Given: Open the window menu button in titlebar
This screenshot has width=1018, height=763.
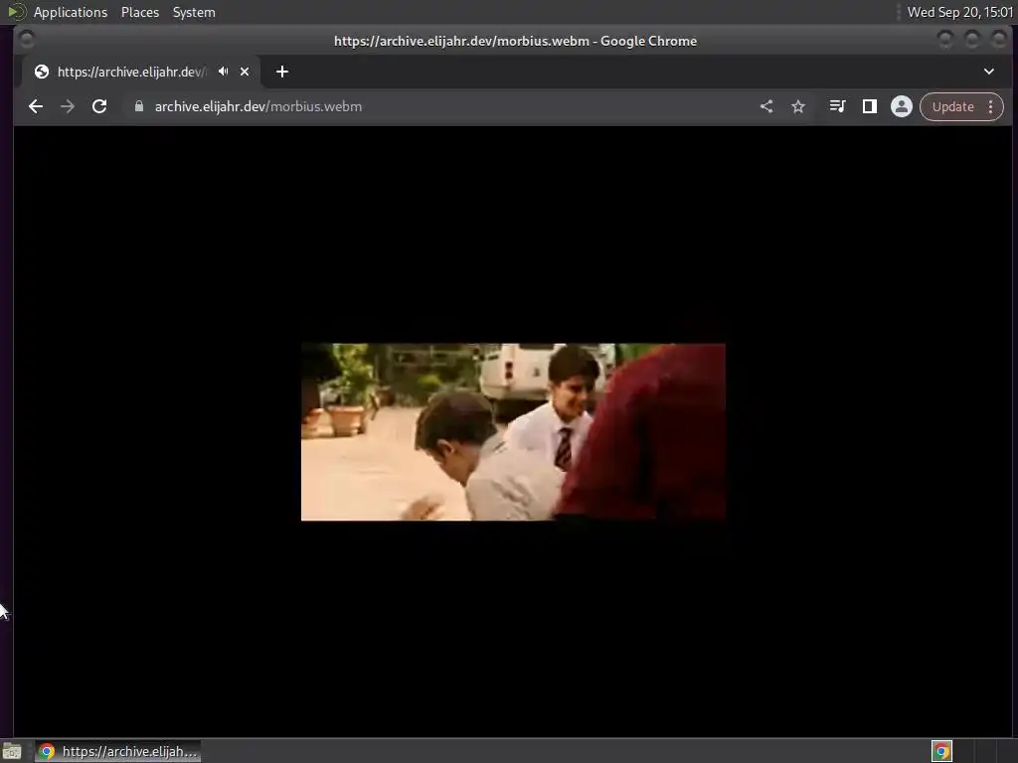Looking at the screenshot, I should (26, 40).
